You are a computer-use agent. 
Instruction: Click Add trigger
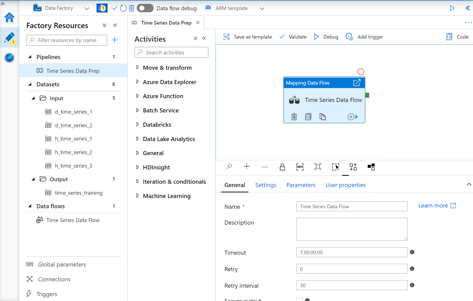(364, 37)
